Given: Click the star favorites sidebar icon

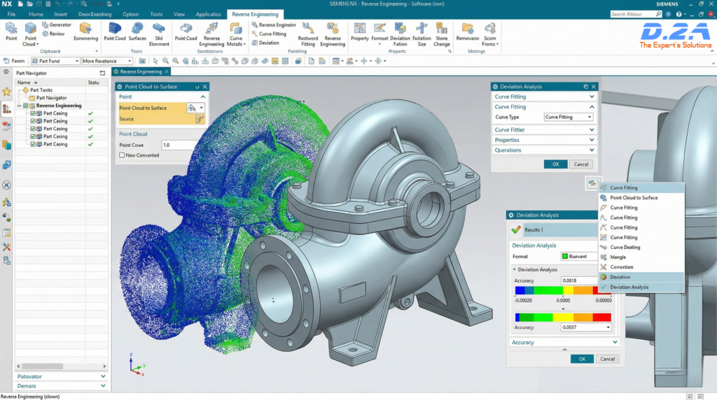Looking at the screenshot, I should pyautogui.click(x=6, y=92).
